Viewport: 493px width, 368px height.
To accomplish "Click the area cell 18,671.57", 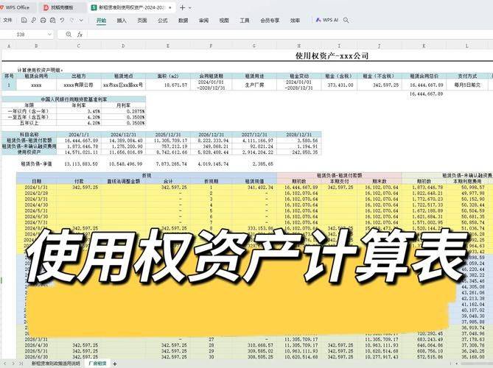I will tap(168, 85).
